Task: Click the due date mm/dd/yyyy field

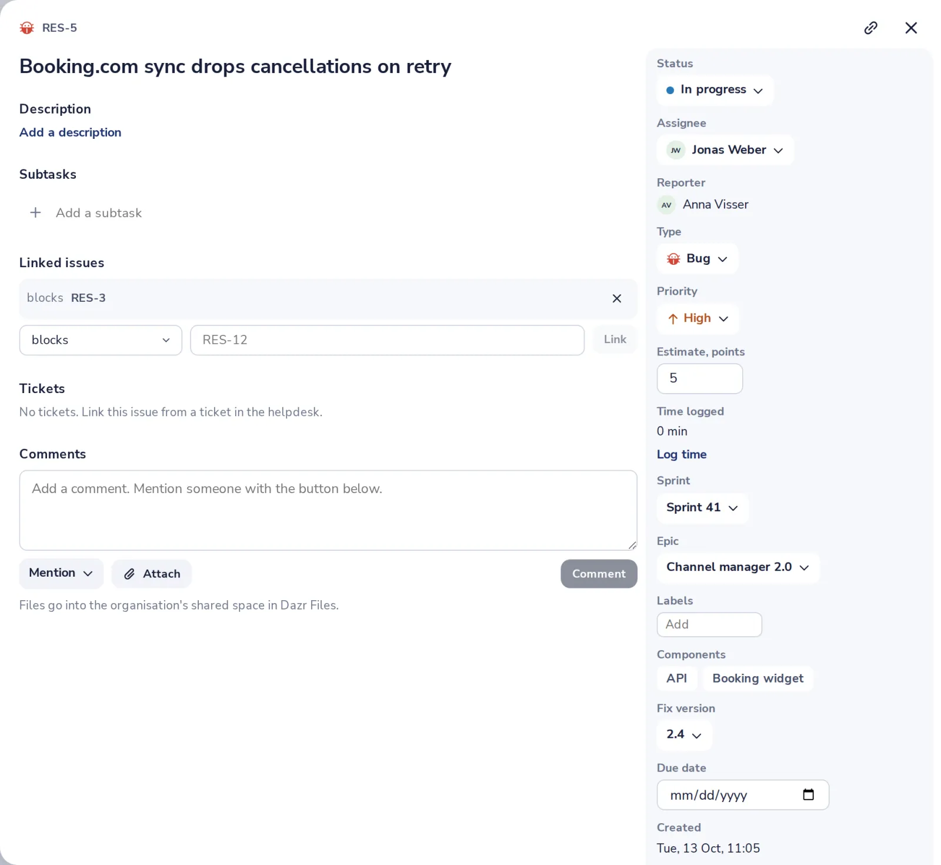Action: click(x=743, y=795)
